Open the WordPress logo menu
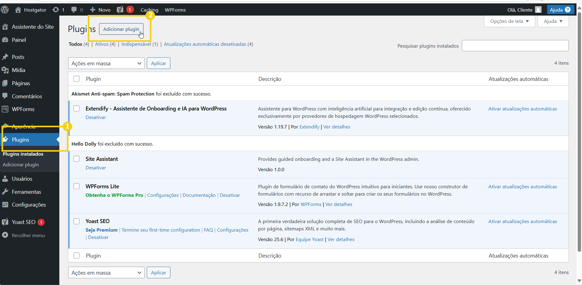This screenshot has width=582, height=285. 5,10
